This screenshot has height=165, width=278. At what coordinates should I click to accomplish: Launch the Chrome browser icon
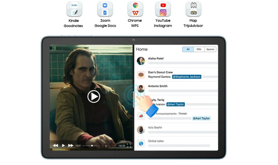(x=135, y=5)
